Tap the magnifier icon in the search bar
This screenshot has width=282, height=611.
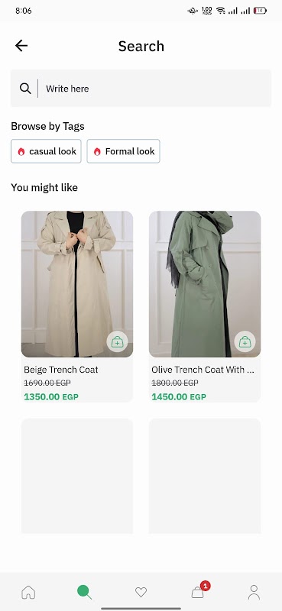point(25,89)
